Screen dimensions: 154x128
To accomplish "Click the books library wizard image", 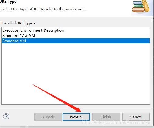I will pyautogui.click(x=141, y=6).
